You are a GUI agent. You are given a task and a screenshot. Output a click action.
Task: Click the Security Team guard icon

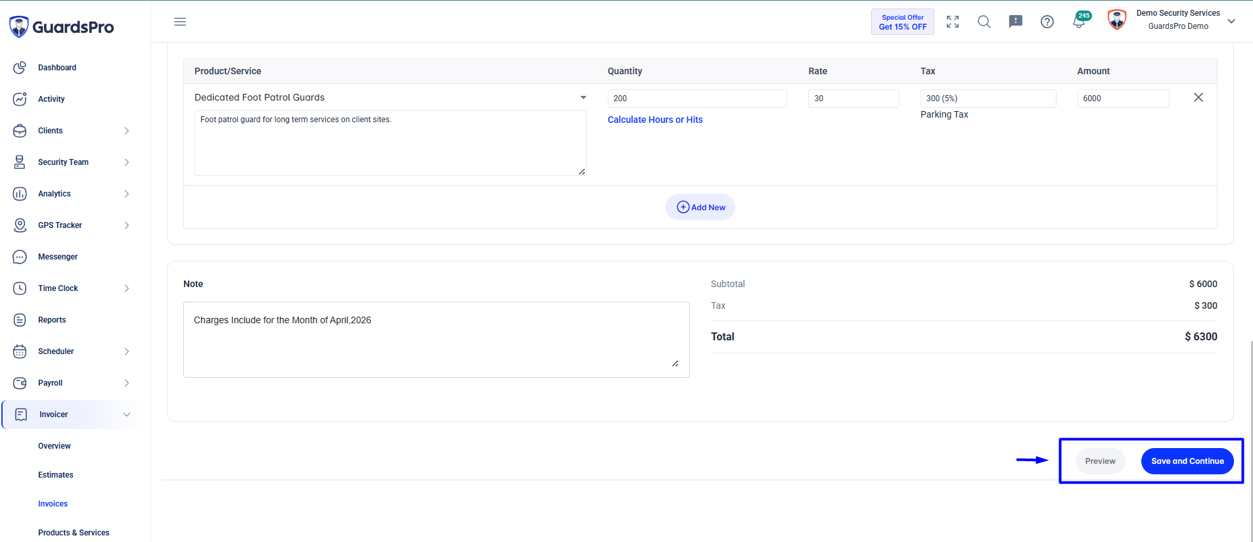point(20,162)
